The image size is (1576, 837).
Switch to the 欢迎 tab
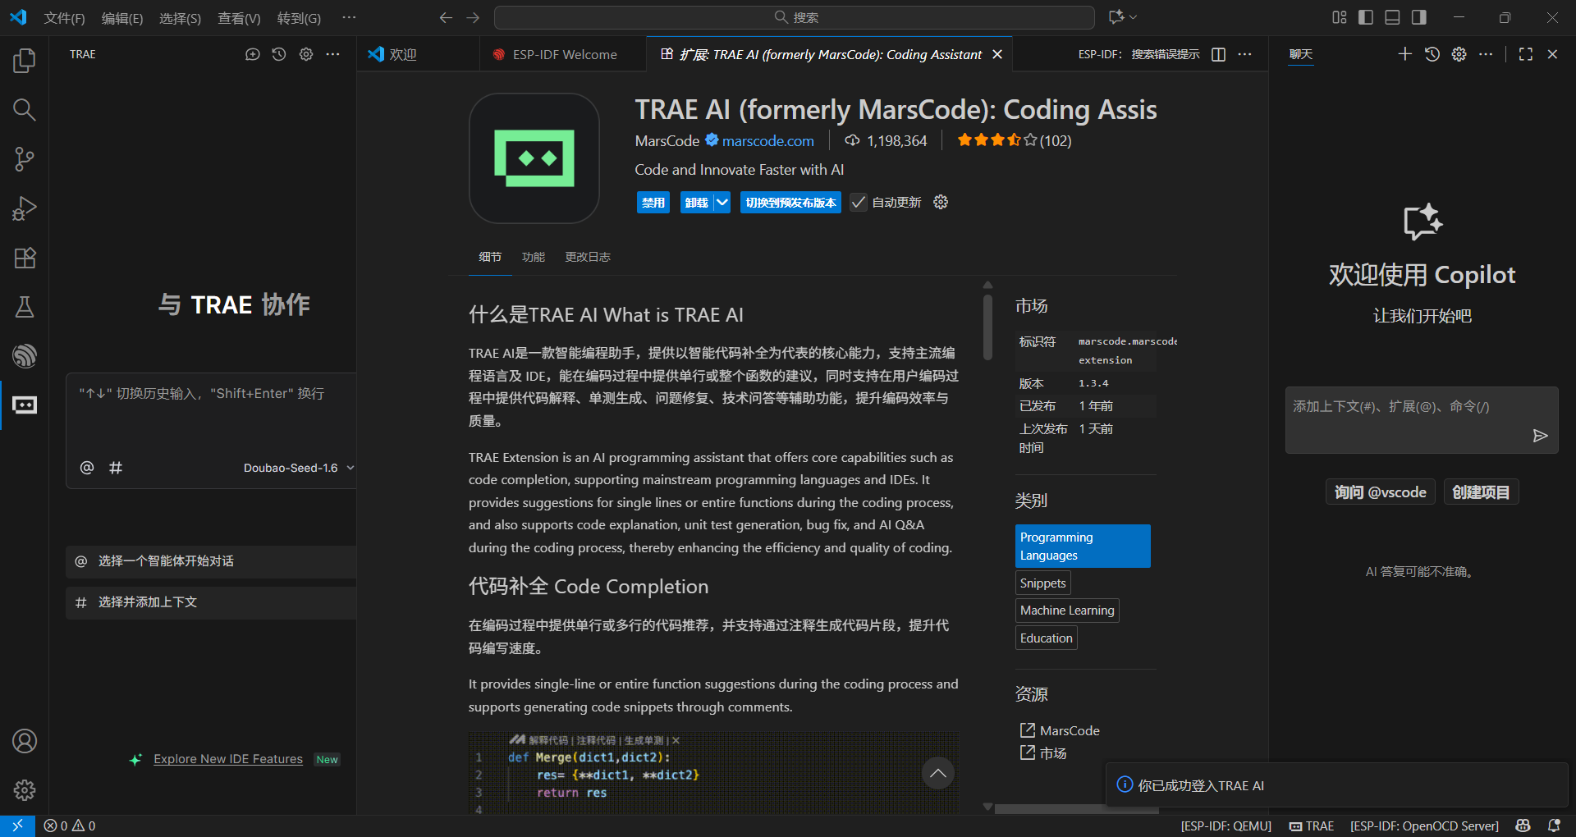pyautogui.click(x=418, y=54)
